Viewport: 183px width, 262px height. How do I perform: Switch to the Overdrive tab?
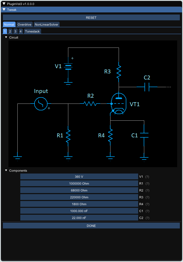point(25,24)
